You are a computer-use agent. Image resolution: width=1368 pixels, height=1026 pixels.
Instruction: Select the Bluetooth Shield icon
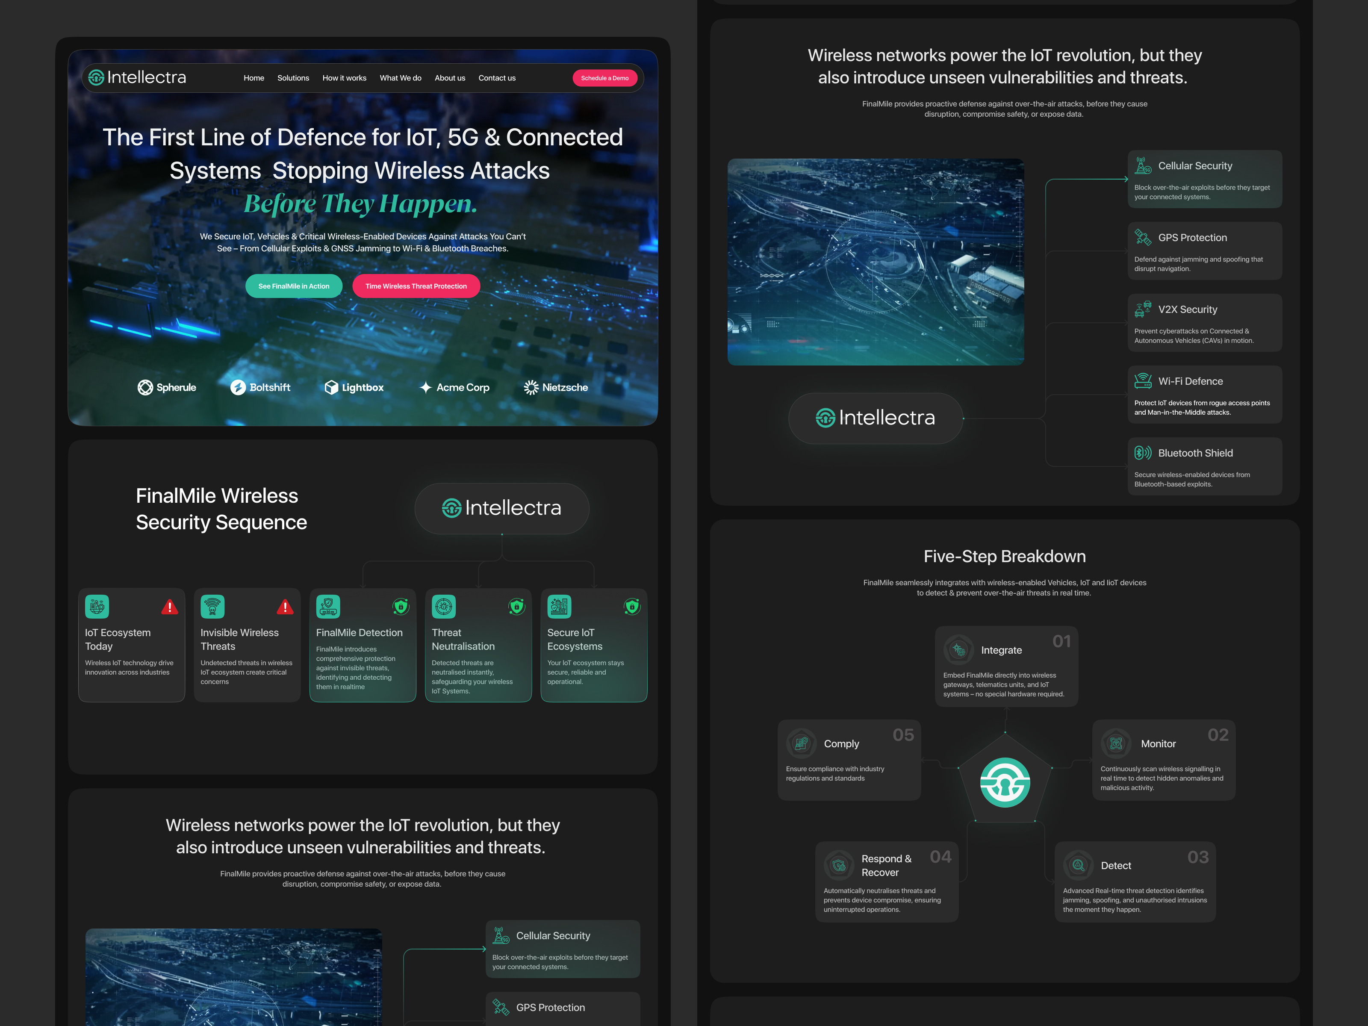[x=1144, y=453]
